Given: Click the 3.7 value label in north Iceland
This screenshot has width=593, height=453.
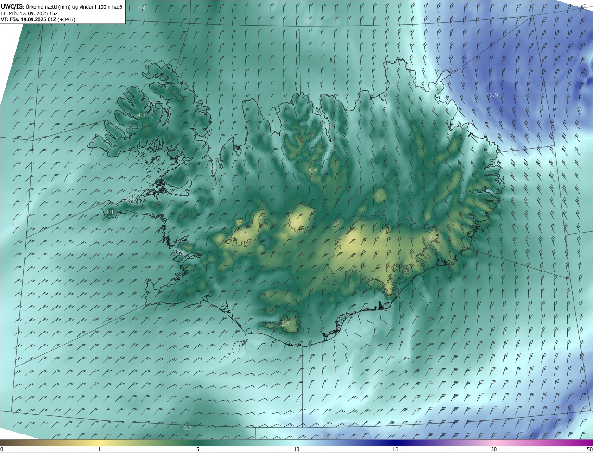Looking at the screenshot, I should point(313,171).
